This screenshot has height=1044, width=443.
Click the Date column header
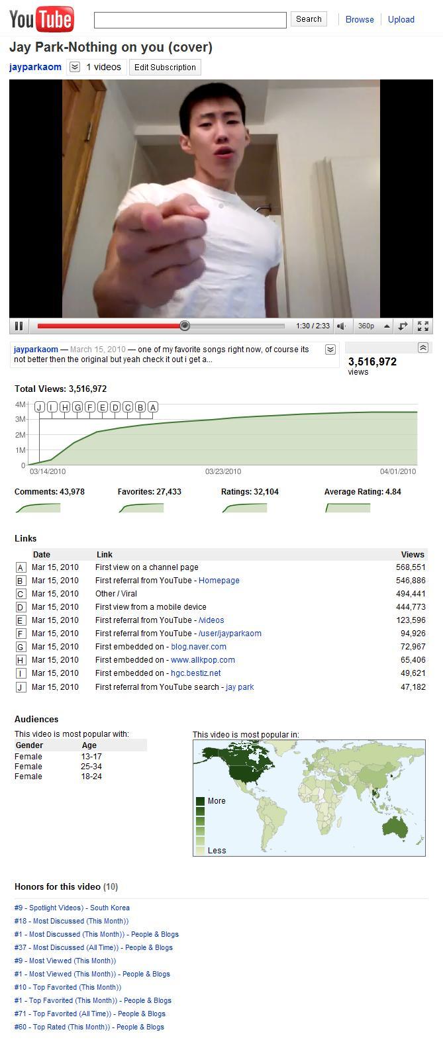[42, 555]
